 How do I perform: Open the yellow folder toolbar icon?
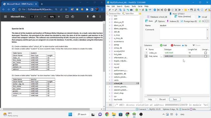186,10
